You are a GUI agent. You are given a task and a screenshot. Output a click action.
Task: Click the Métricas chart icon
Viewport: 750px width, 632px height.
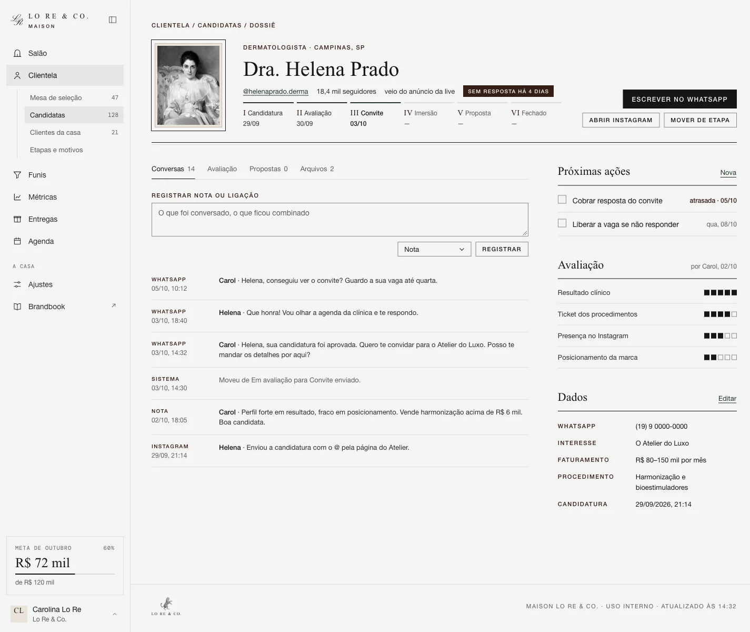tap(17, 197)
